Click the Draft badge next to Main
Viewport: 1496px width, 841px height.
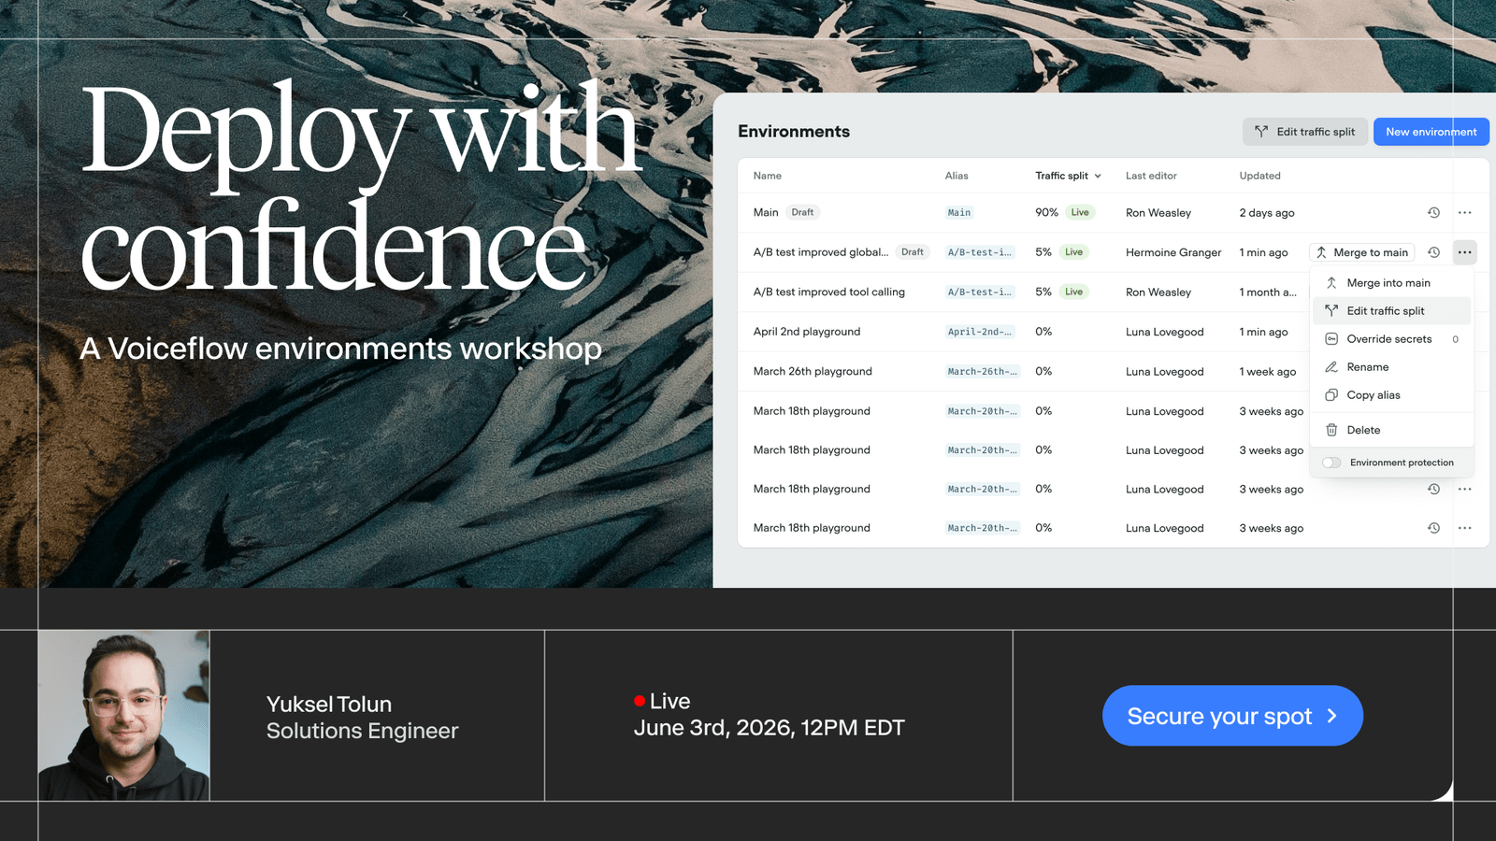802,212
